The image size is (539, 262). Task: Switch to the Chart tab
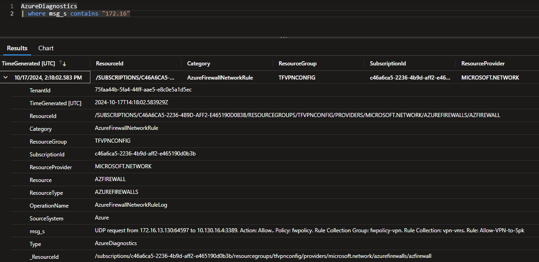(46, 48)
